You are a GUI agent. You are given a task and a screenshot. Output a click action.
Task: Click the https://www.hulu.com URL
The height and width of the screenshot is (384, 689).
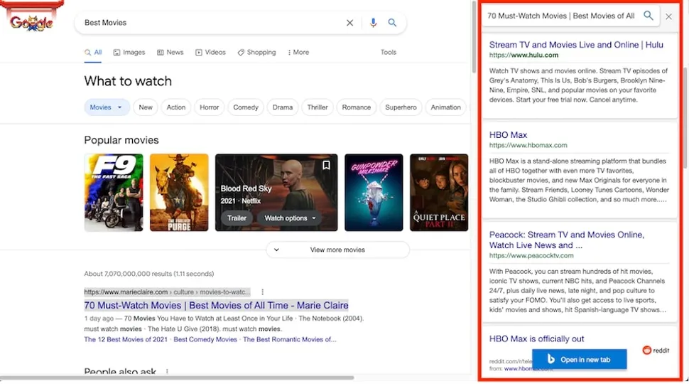[523, 55]
